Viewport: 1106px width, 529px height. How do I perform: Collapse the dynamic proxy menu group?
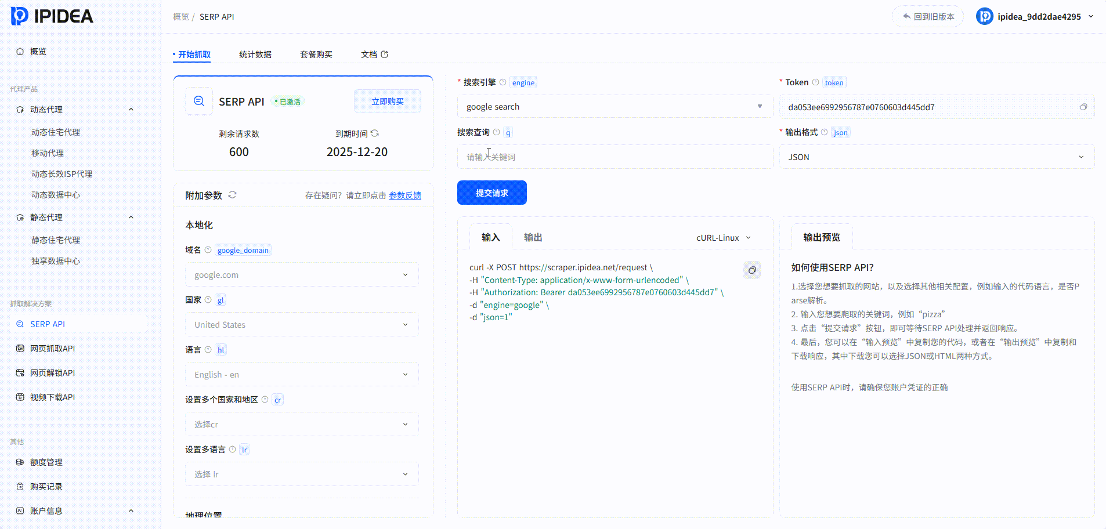click(131, 110)
